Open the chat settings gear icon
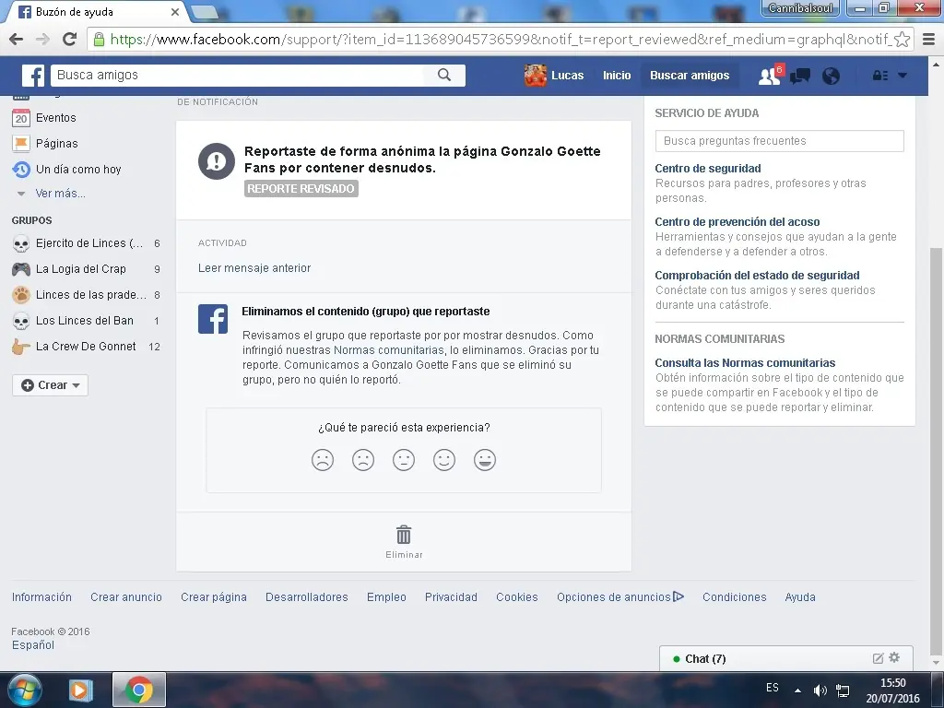 click(894, 657)
